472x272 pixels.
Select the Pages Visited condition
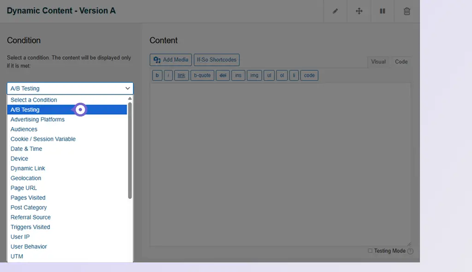(x=67, y=197)
